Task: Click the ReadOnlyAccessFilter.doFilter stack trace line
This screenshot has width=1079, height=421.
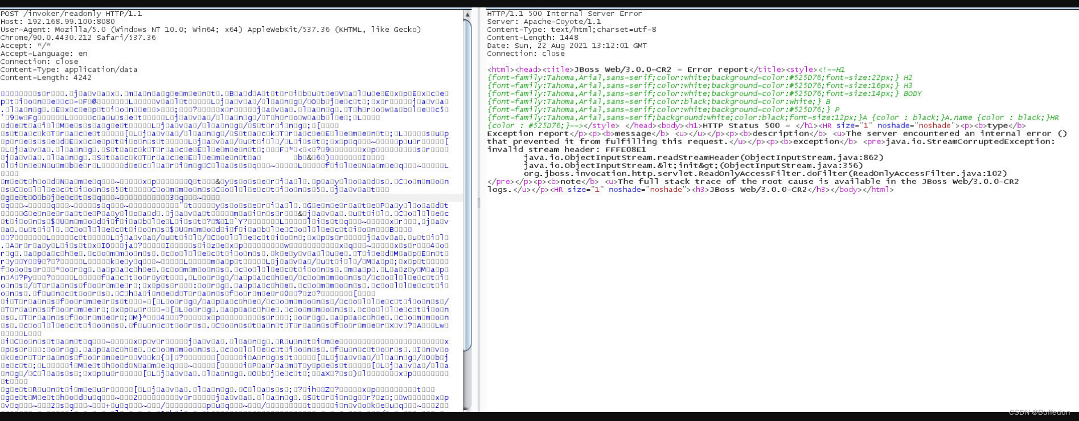Action: 765,173
